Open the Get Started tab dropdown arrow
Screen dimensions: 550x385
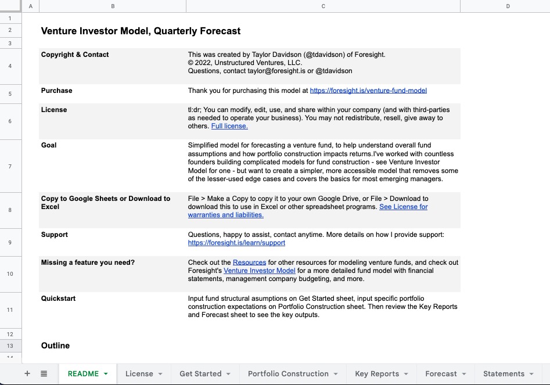pos(228,374)
